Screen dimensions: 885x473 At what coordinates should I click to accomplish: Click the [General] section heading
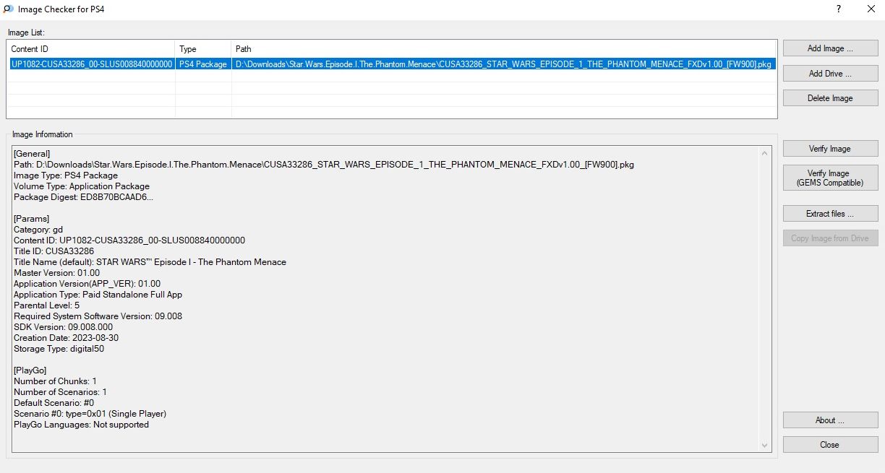[x=32, y=153]
